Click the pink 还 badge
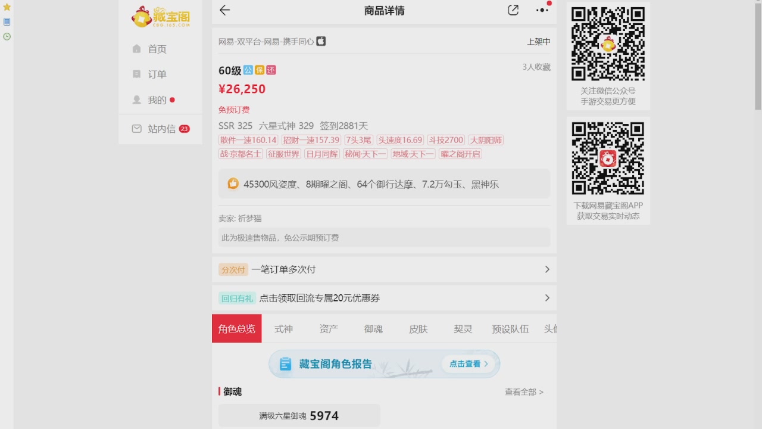 pyautogui.click(x=271, y=70)
